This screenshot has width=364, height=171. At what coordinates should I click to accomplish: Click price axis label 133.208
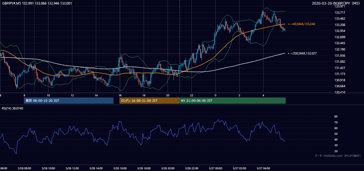pyautogui.click(x=340, y=25)
